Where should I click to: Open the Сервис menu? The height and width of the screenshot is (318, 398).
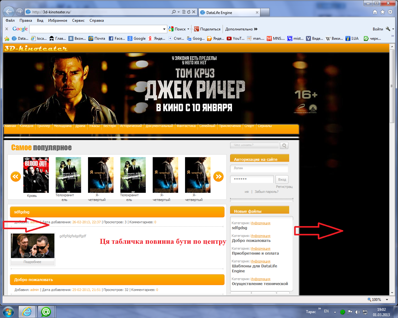78,20
